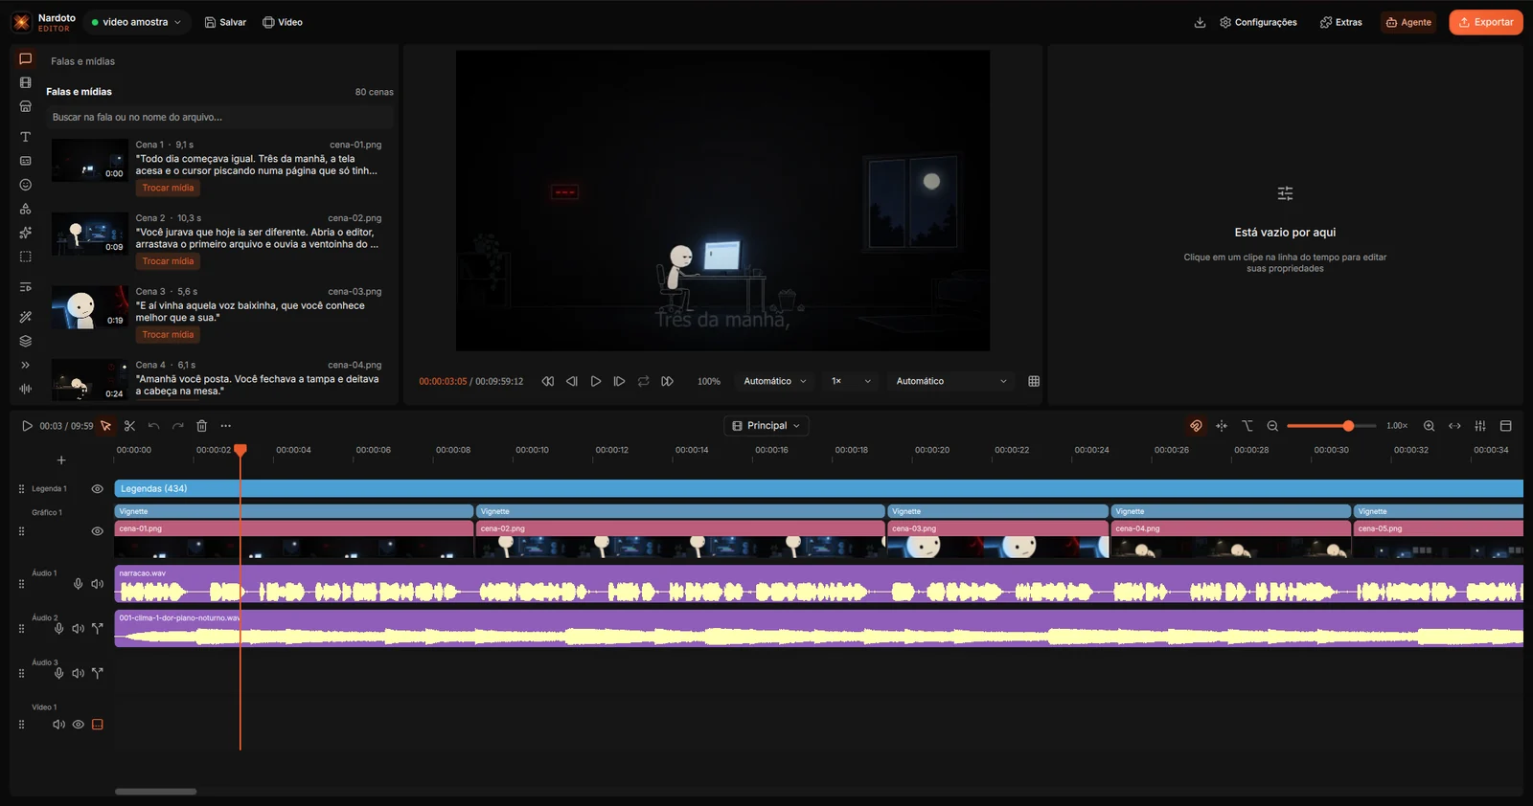The width and height of the screenshot is (1533, 806).
Task: Select the scissors cut tool in timeline toolbar
Action: 129,426
